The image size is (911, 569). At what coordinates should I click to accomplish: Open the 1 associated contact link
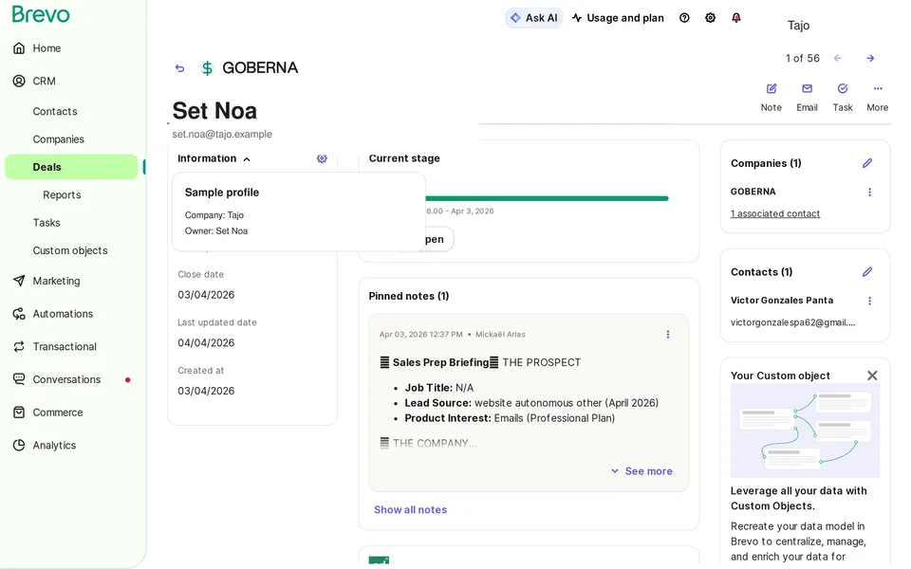tap(775, 213)
